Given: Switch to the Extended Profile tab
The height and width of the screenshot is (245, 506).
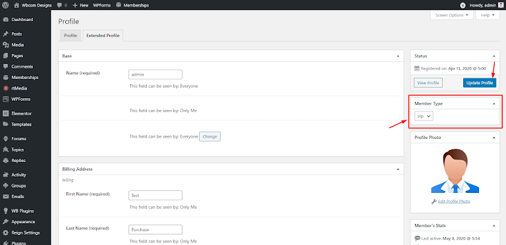Looking at the screenshot, I should [103, 36].
